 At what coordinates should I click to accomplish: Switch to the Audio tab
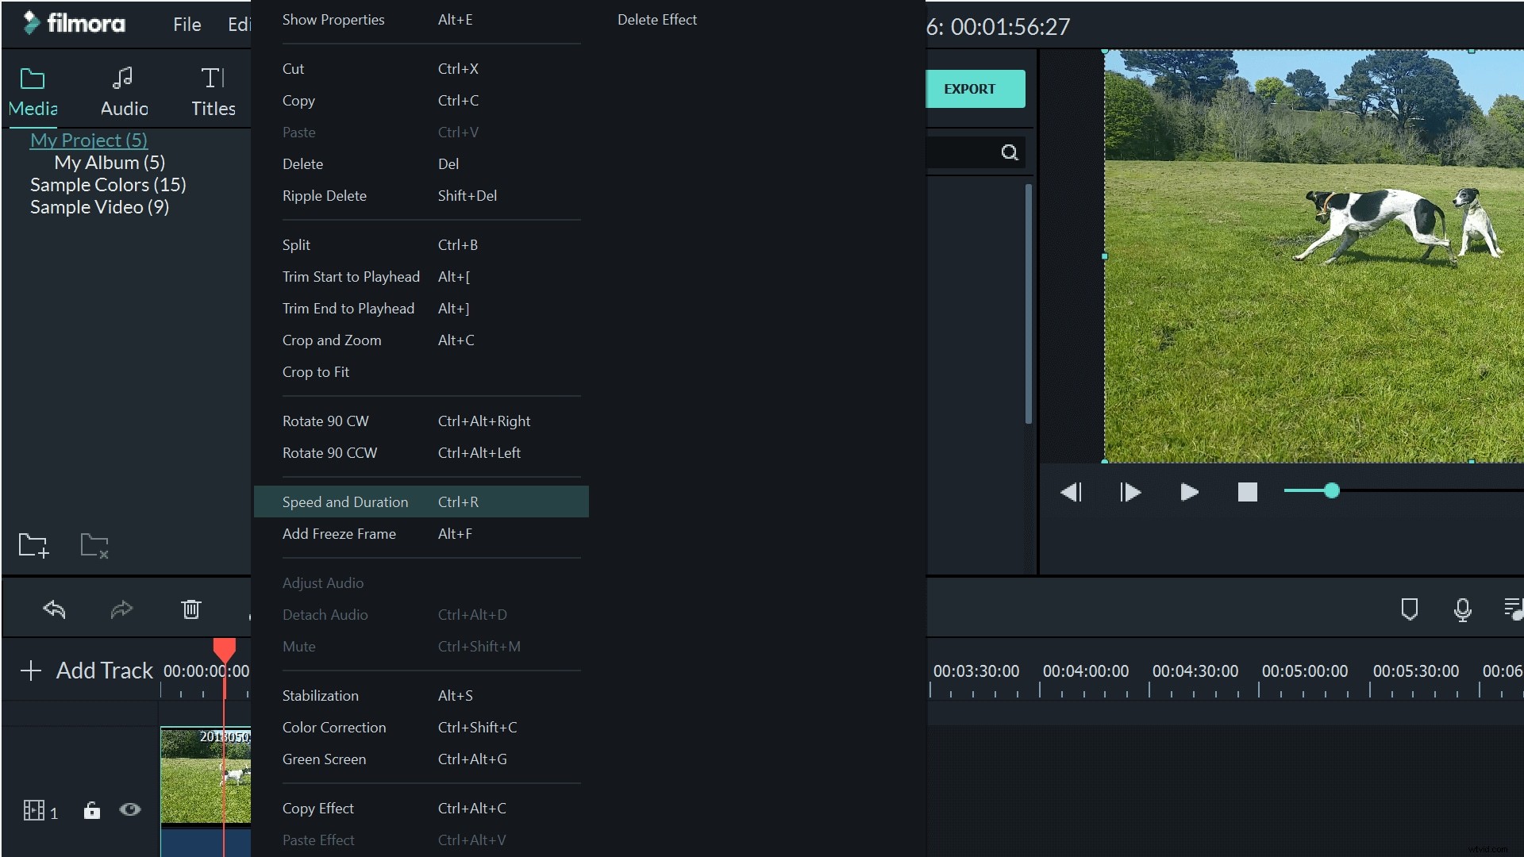point(123,90)
